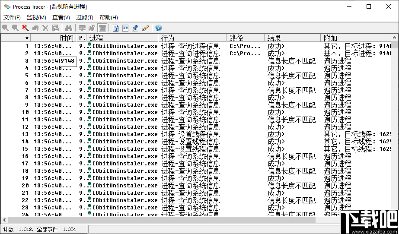Click 进程-设置线程信息 in row 13
The width and height of the screenshot is (399, 234).
[190, 134]
